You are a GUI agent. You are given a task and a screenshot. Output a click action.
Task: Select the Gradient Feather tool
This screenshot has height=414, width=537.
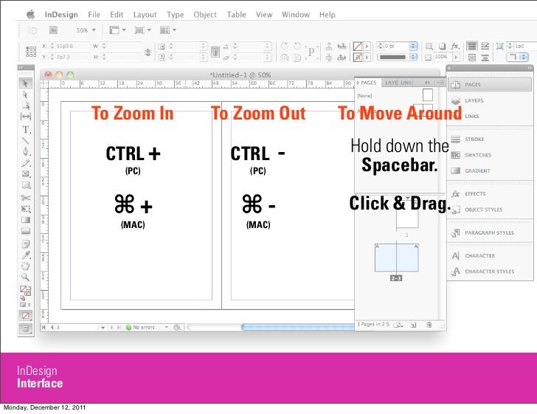pyautogui.click(x=26, y=231)
